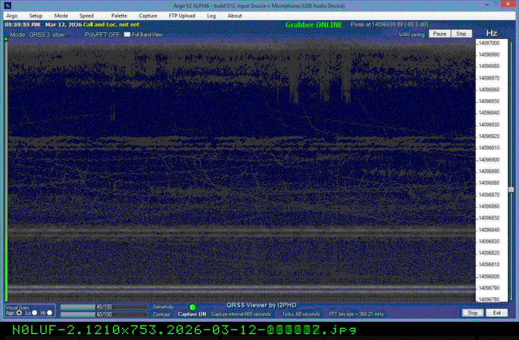Click the Exit button

click(x=496, y=313)
